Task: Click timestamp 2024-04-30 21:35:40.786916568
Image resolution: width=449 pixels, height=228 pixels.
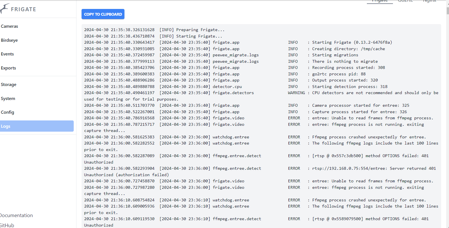Action: 119,118
